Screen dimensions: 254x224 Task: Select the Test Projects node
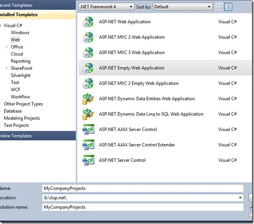[x=16, y=125]
